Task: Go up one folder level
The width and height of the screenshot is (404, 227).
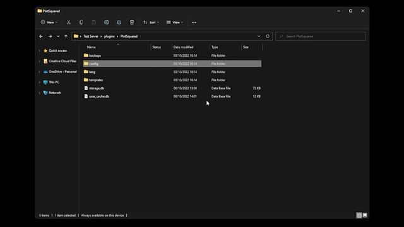Action: 66,37
